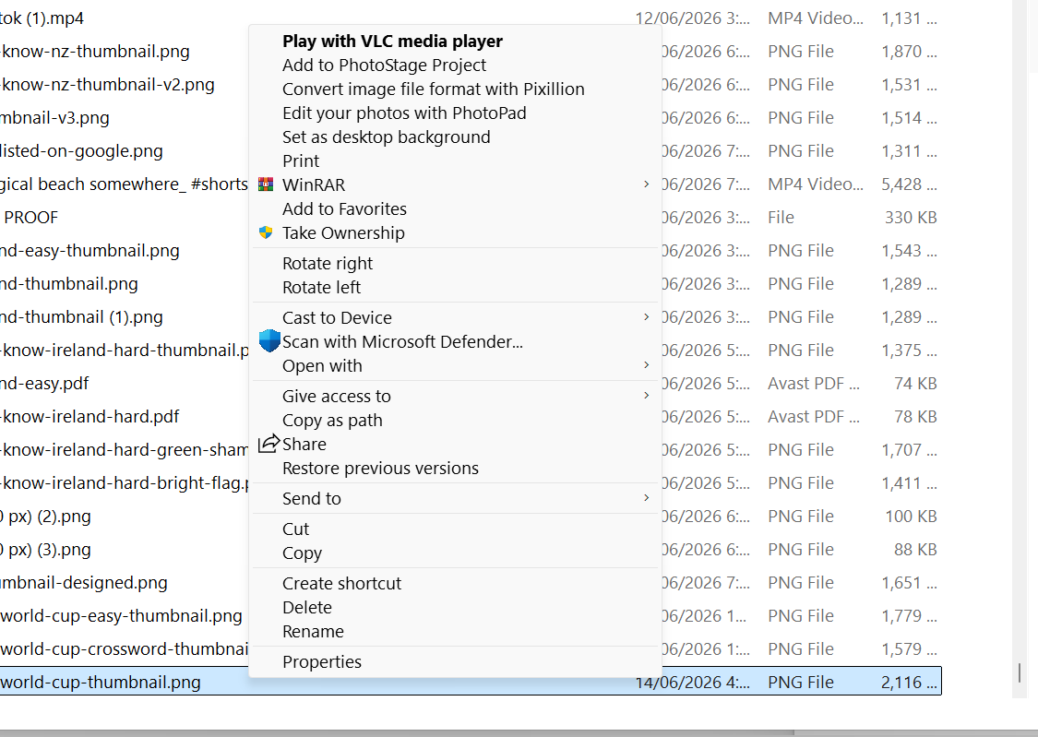This screenshot has width=1038, height=737.
Task: Select file mbnail-v3.png
Action: click(55, 118)
